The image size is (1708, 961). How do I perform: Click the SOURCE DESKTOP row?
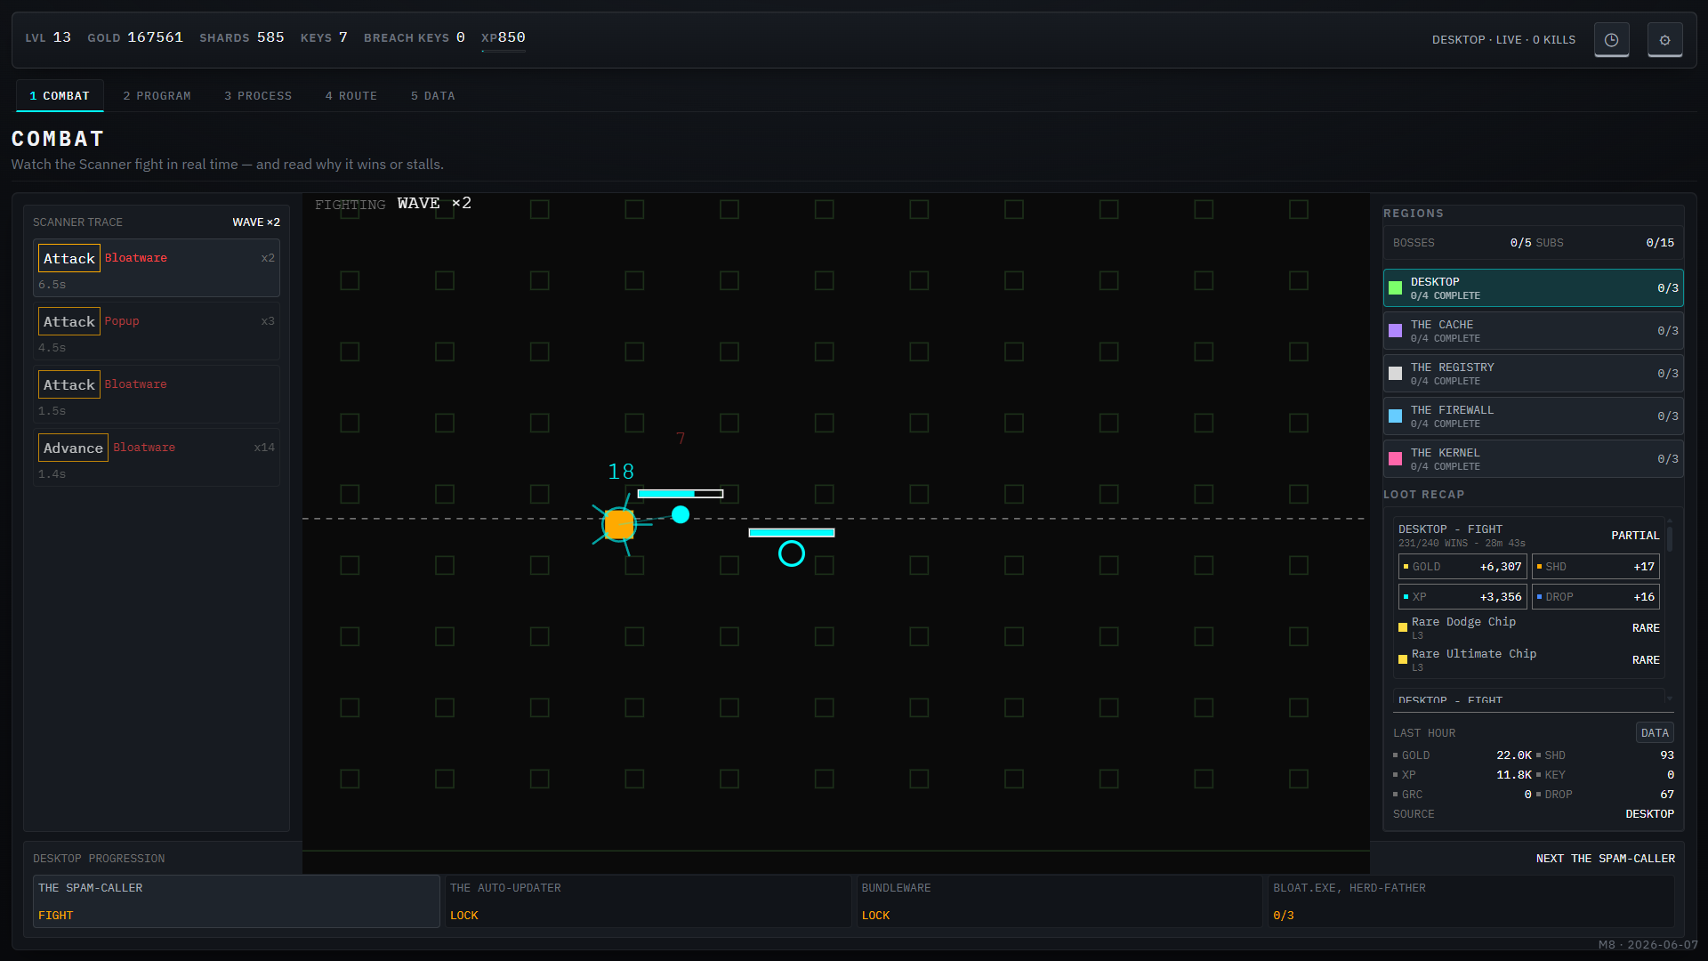[1533, 814]
